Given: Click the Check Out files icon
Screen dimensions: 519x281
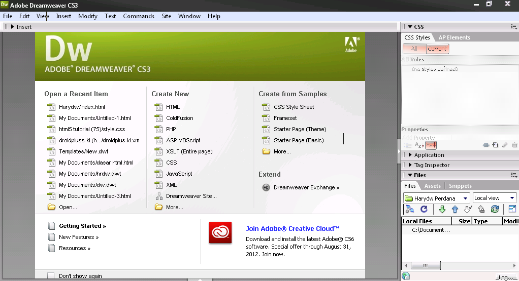Looking at the screenshot, I should click(468, 209).
